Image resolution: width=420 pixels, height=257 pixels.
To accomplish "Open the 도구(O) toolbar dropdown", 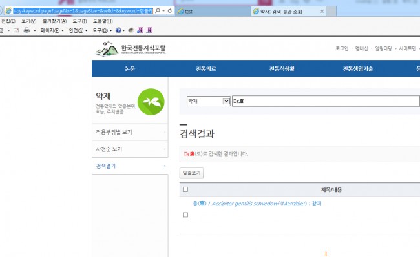I will (x=102, y=30).
